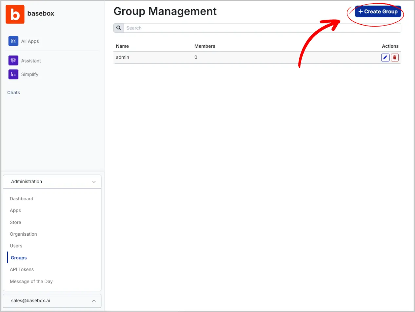Click the Simplify app icon

click(x=13, y=74)
